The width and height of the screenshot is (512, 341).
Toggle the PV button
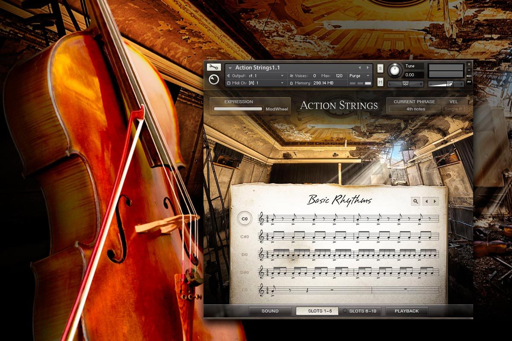[469, 82]
